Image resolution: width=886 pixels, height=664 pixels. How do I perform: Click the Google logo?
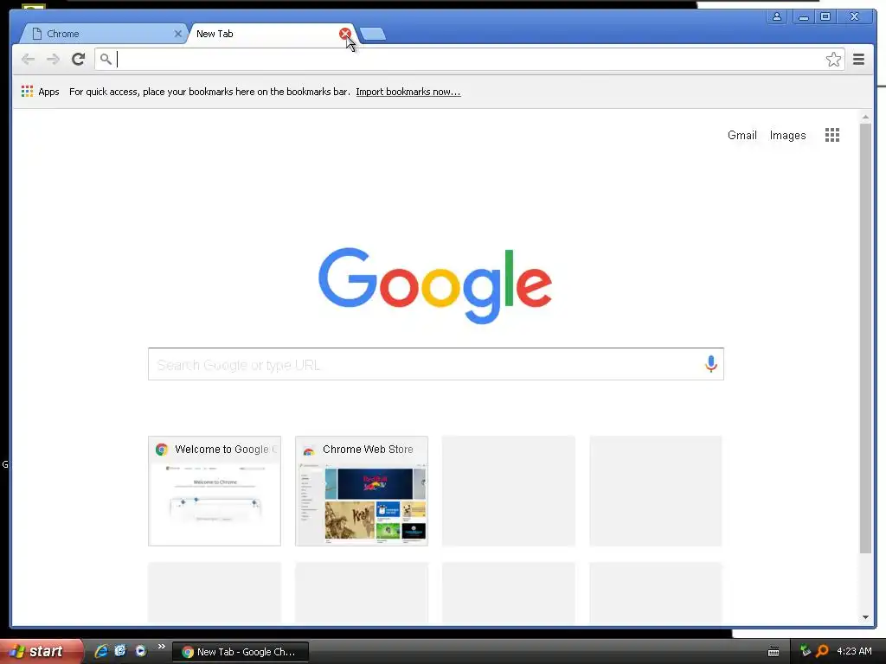point(435,285)
